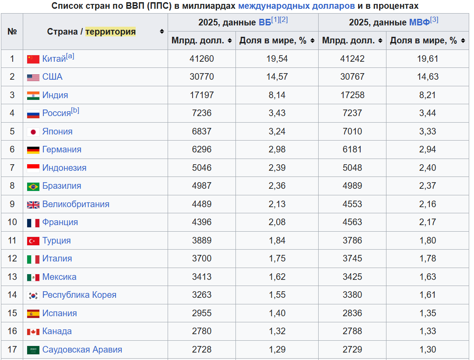Open footnote [3] reference

[x=434, y=20]
